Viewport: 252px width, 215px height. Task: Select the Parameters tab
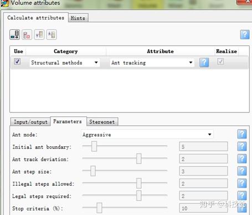(68, 121)
